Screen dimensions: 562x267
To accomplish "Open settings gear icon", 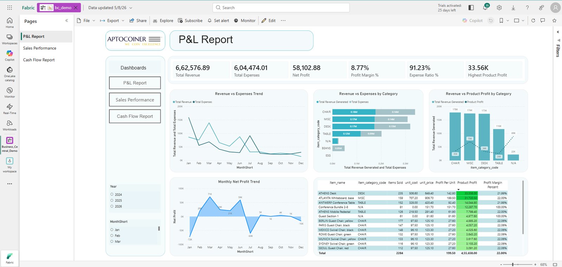I will (499, 7).
